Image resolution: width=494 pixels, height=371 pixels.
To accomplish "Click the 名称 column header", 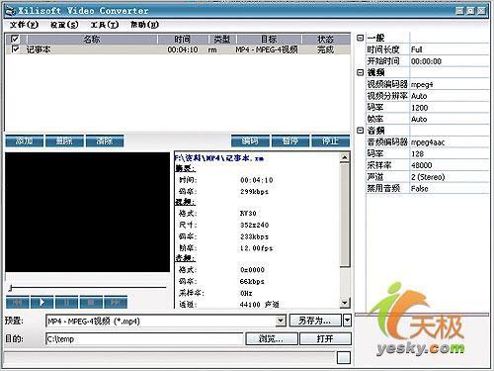I will 92,40.
